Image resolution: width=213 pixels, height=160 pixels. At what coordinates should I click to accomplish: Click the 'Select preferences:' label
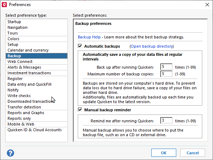point(90,15)
